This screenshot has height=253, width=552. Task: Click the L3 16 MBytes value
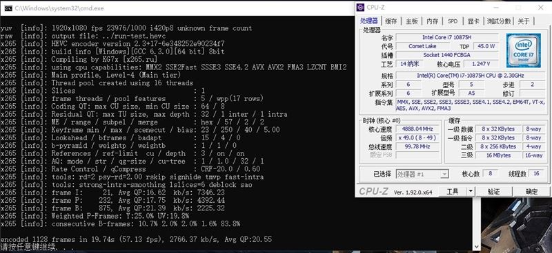click(x=497, y=155)
